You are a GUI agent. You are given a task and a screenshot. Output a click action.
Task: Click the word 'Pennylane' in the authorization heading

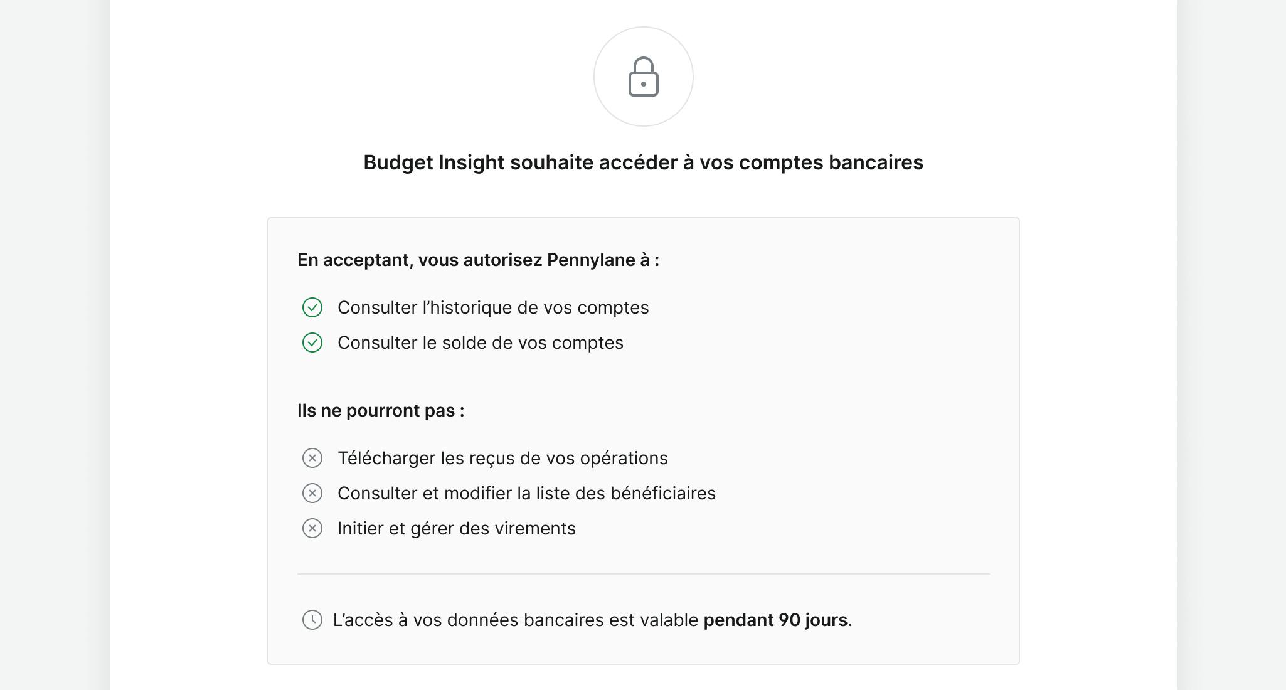click(591, 260)
